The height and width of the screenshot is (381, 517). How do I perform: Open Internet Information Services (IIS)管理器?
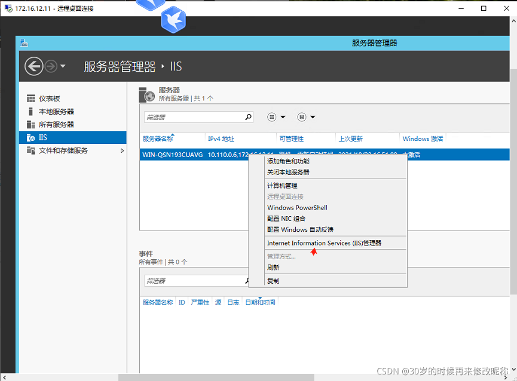324,243
